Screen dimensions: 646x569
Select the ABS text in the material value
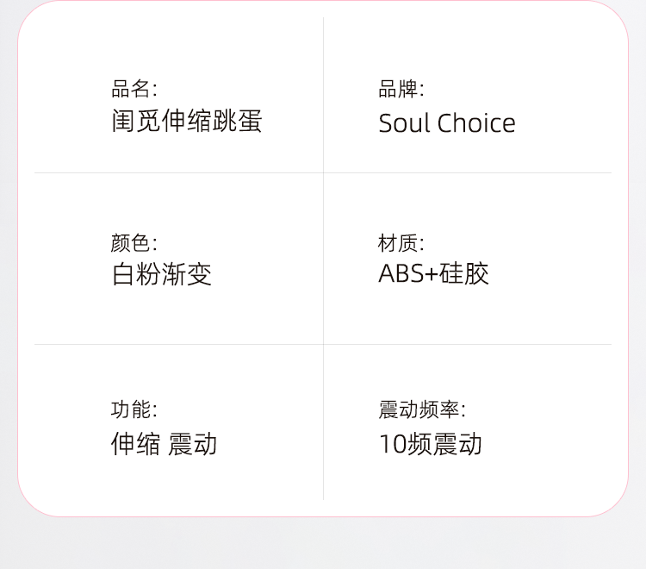point(401,273)
